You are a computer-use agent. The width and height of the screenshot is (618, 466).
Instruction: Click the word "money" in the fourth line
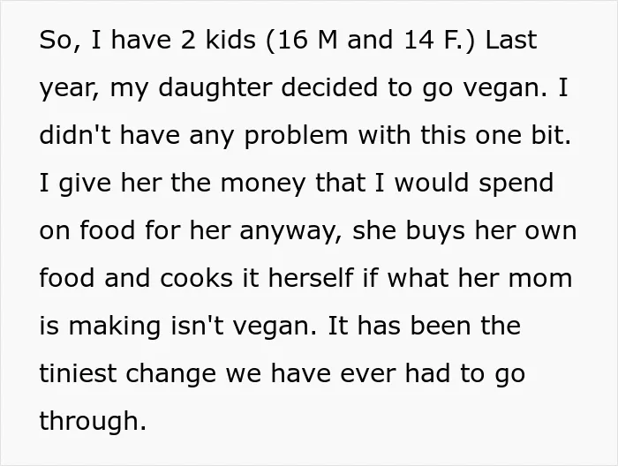pos(263,184)
